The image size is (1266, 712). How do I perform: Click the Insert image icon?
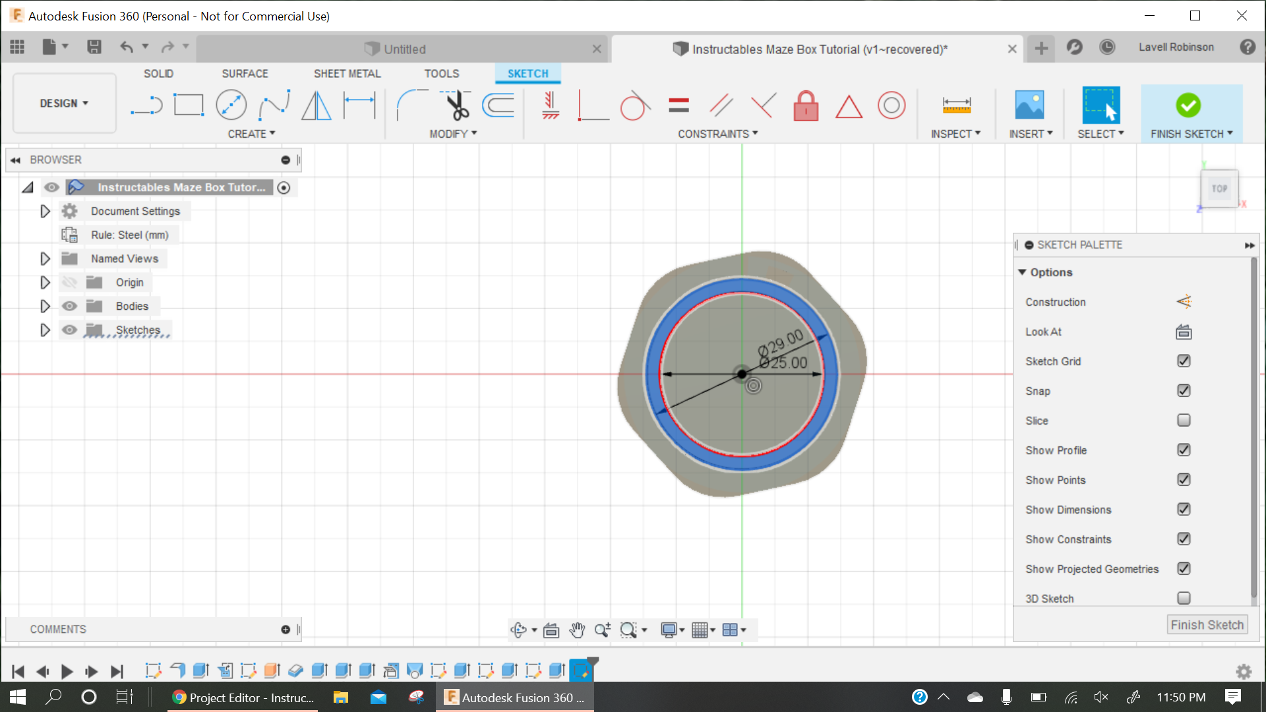pyautogui.click(x=1029, y=105)
